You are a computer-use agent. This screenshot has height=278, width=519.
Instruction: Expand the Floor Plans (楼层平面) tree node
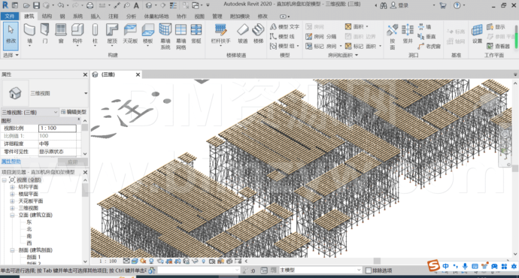click(x=12, y=194)
